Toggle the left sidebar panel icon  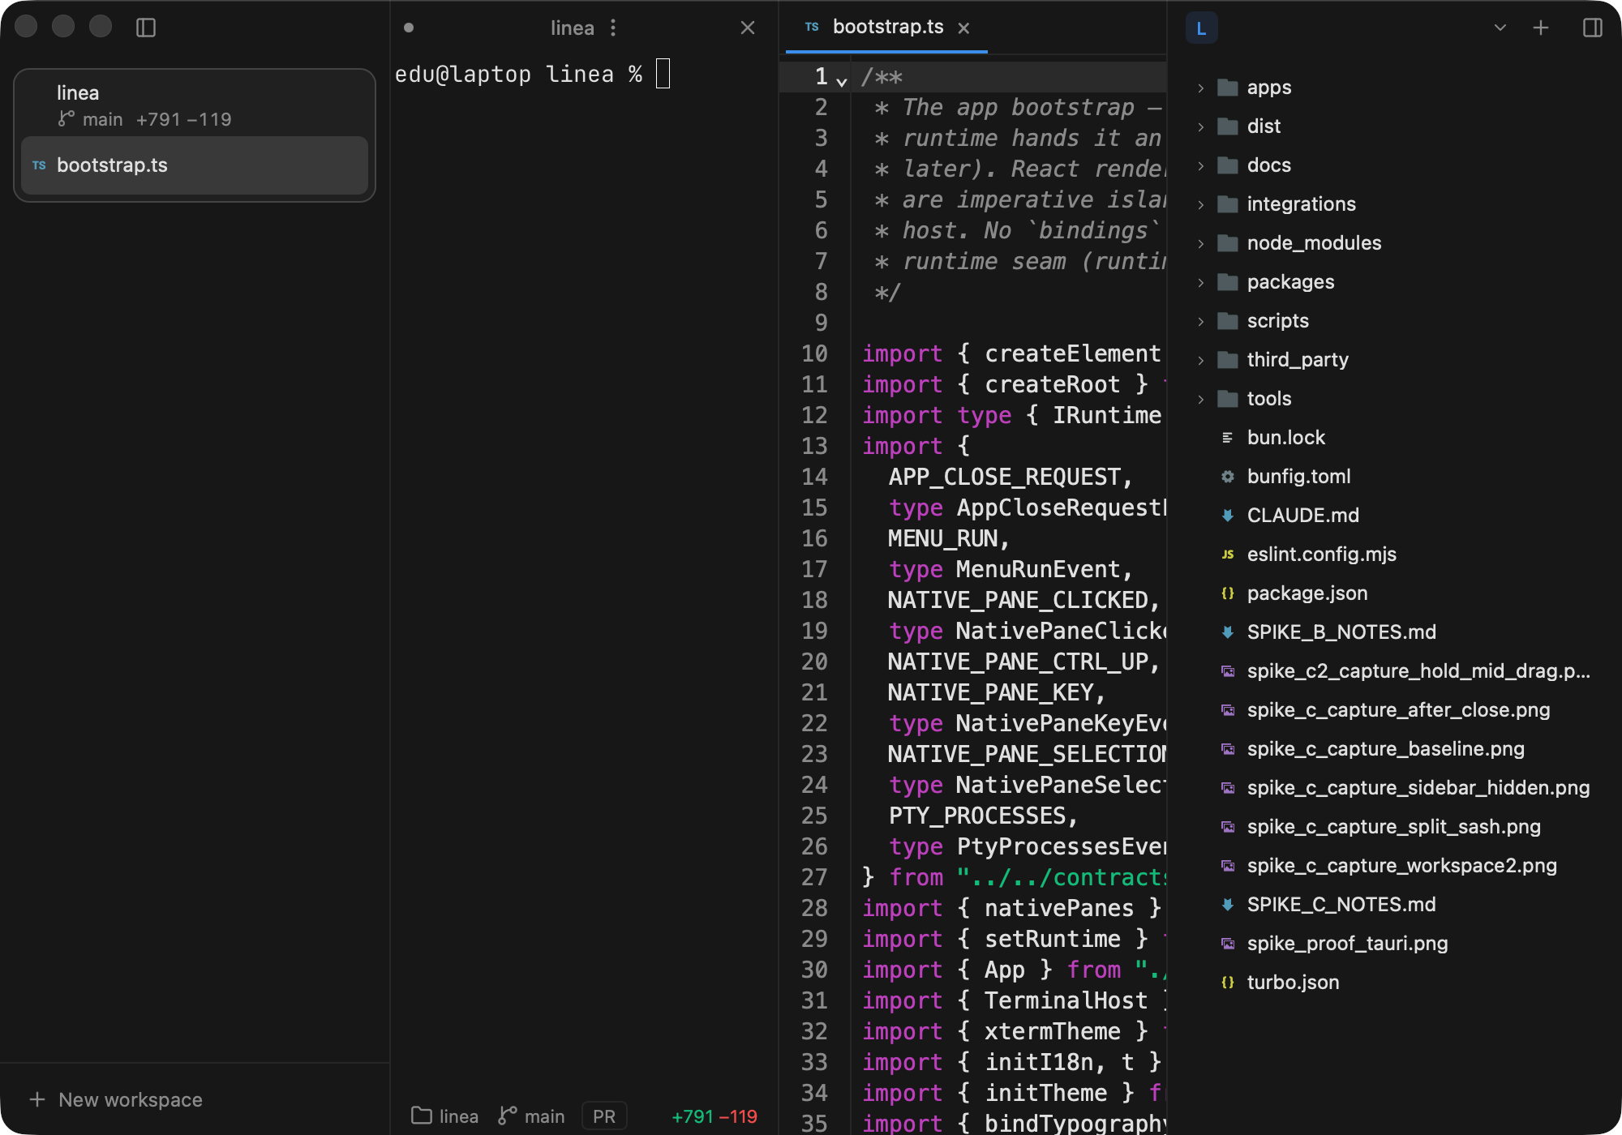pyautogui.click(x=146, y=28)
